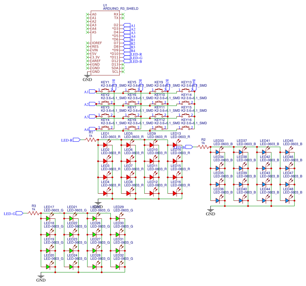Click the LED-B net flag at pin D12
This screenshot has height=286, width=306.
coord(133,62)
